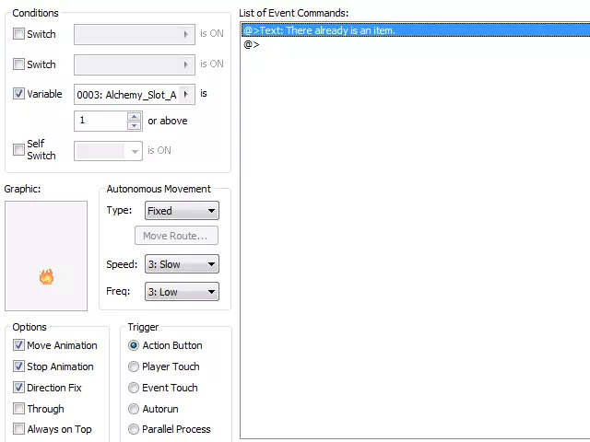The image size is (590, 442).
Task: Open the movement Type dropdown
Action: (x=182, y=211)
